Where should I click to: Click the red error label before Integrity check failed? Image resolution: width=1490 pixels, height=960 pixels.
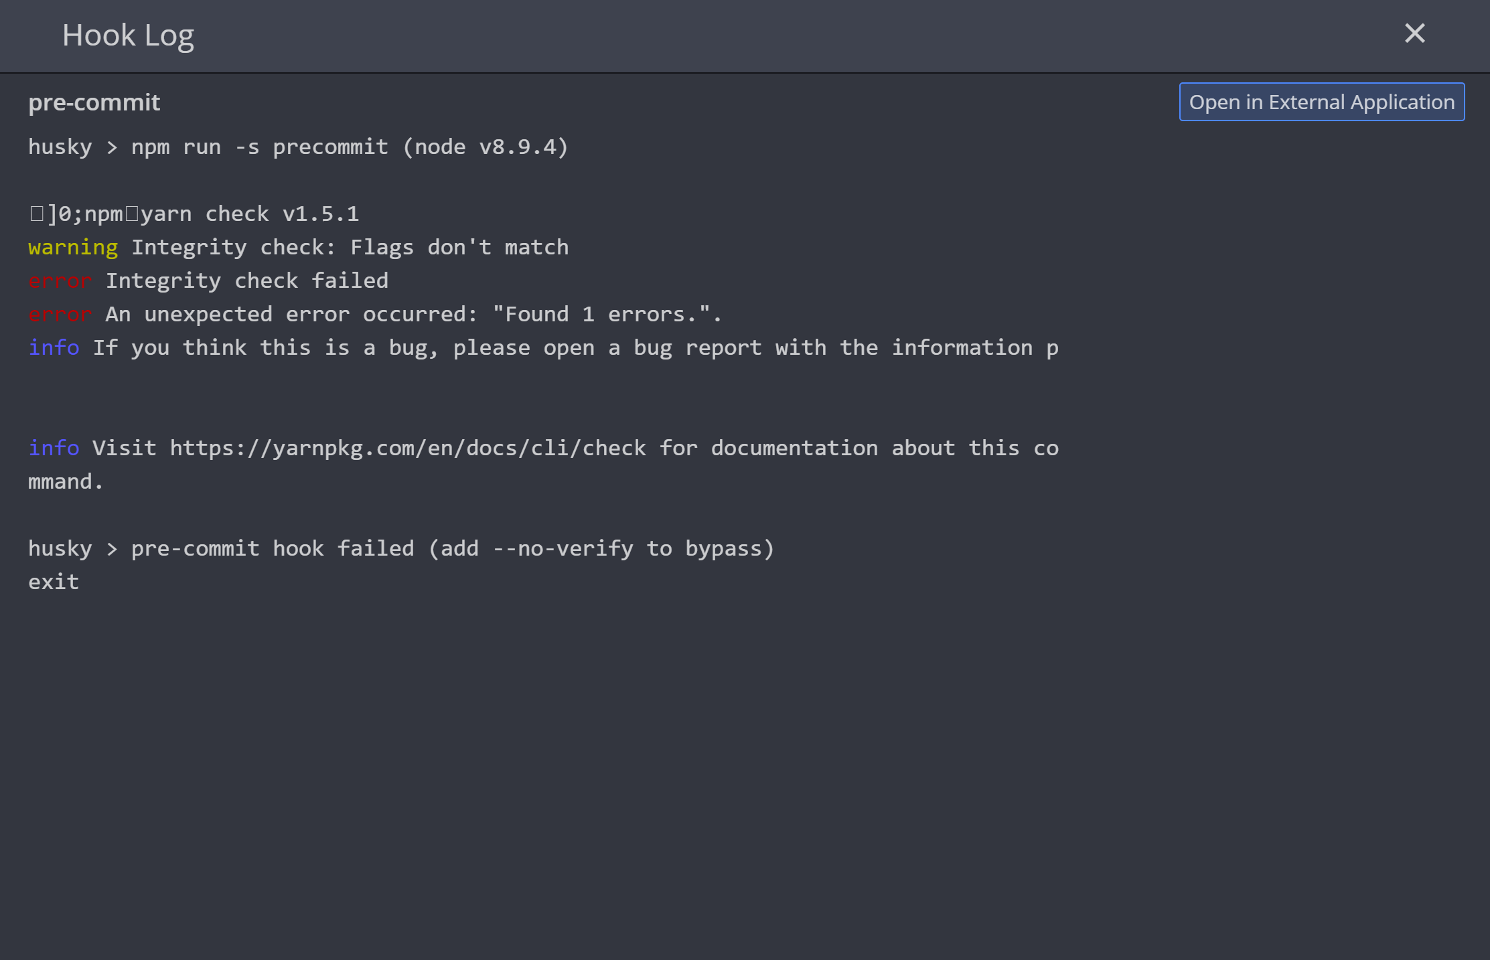pos(60,281)
